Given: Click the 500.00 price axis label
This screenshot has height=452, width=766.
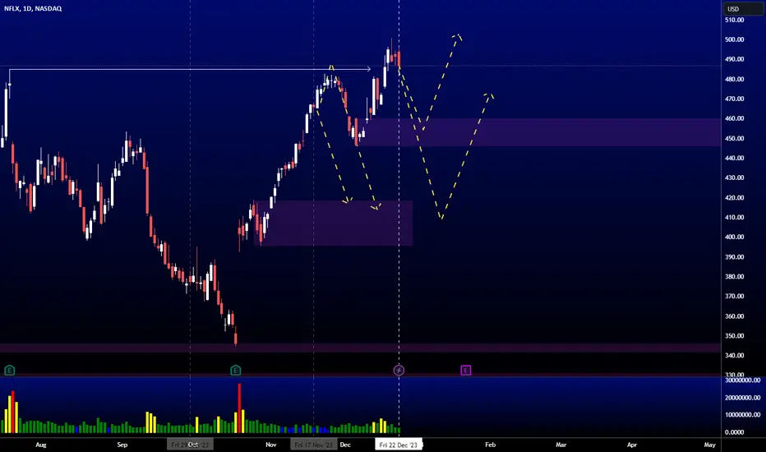Looking at the screenshot, I should pos(734,39).
